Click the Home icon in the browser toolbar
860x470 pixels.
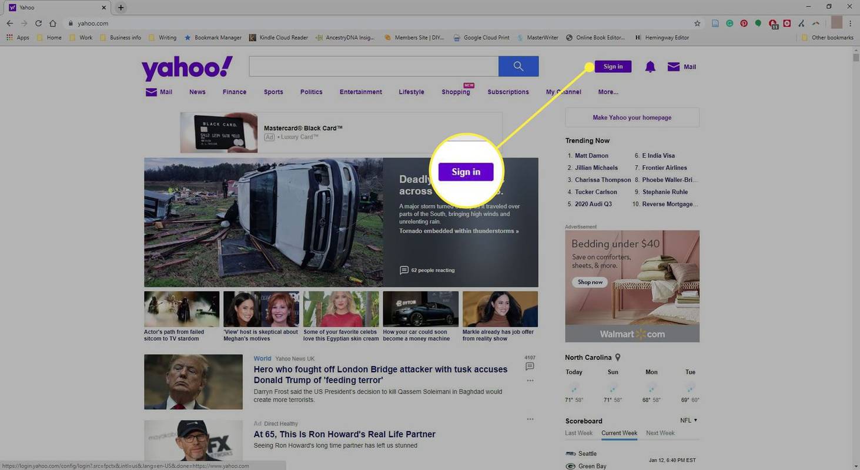(53, 23)
